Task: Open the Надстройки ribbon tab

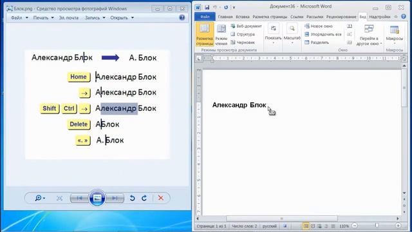Action: (380, 17)
